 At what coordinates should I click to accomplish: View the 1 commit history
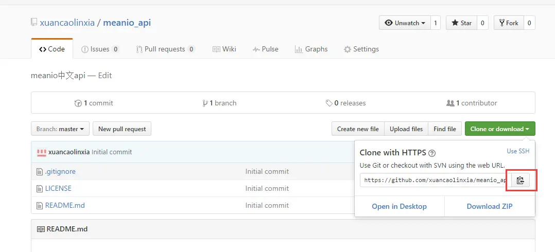tap(94, 103)
